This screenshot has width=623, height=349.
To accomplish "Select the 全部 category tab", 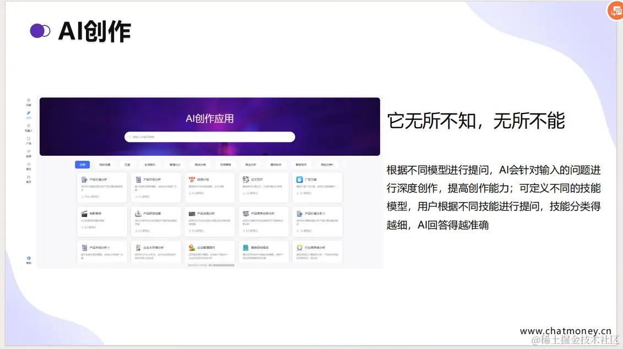I will 82,165.
